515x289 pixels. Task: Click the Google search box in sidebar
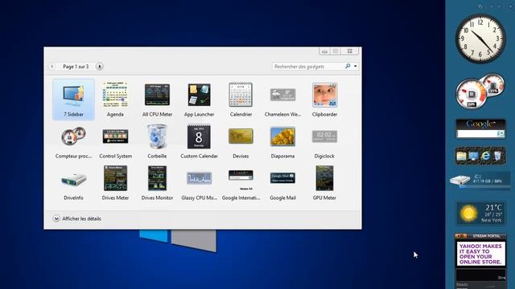coord(476,134)
